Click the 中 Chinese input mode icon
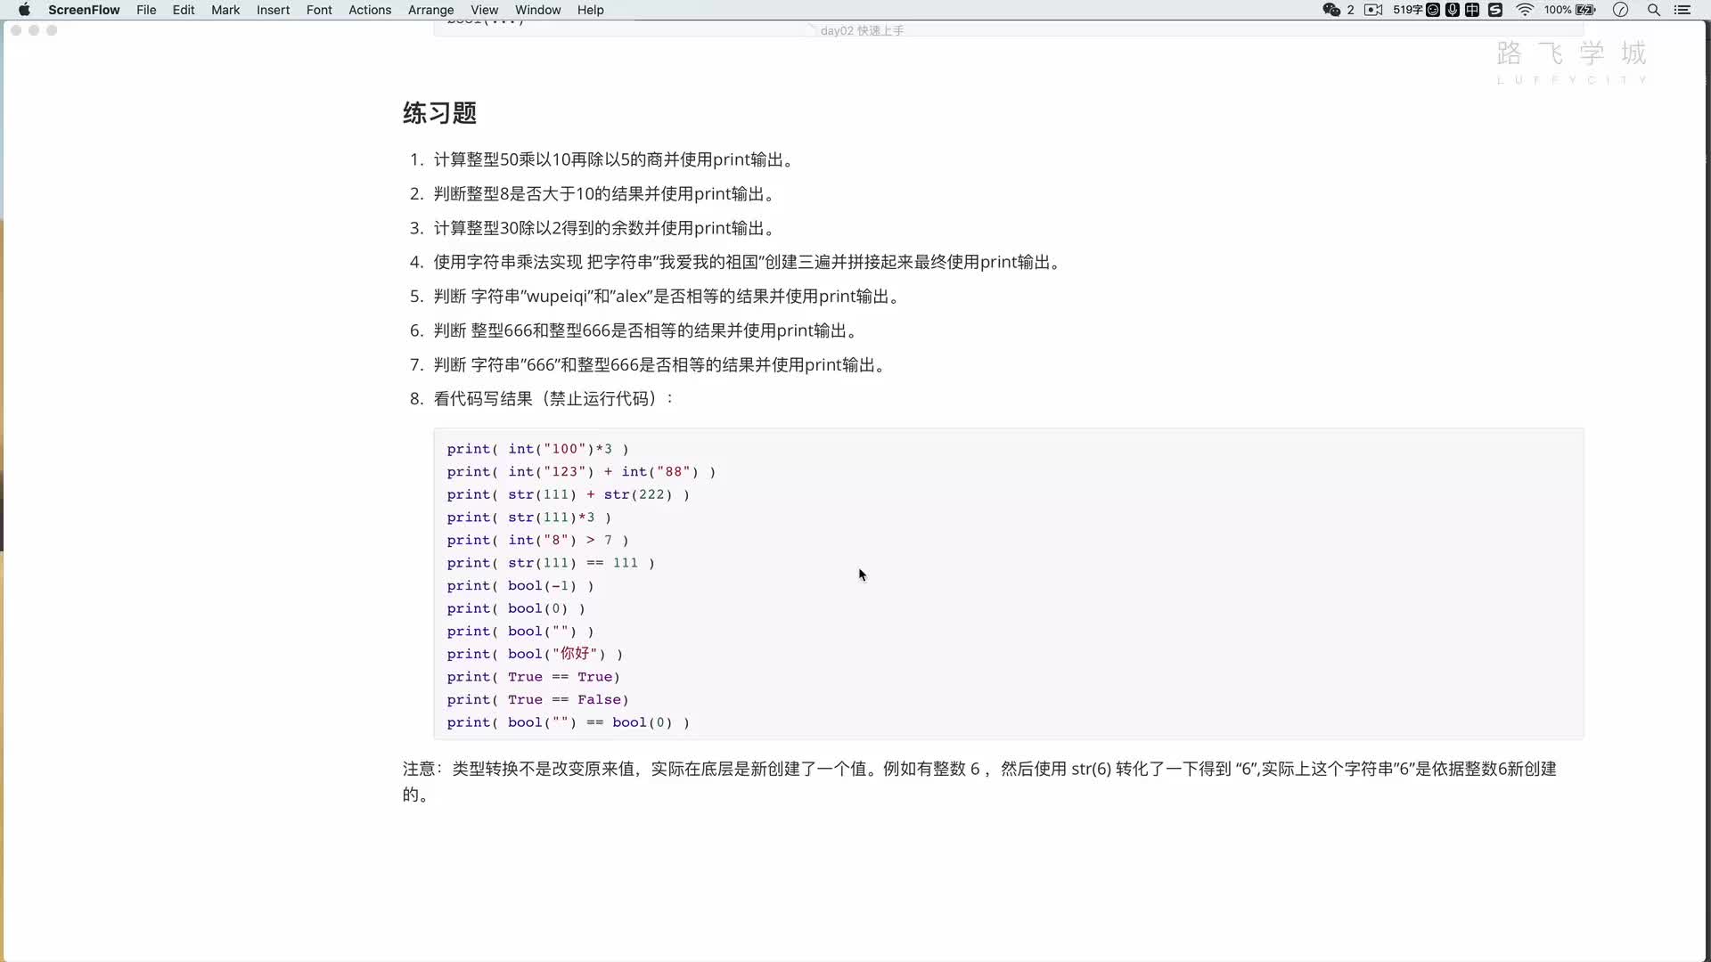This screenshot has height=962, width=1711. (1472, 10)
